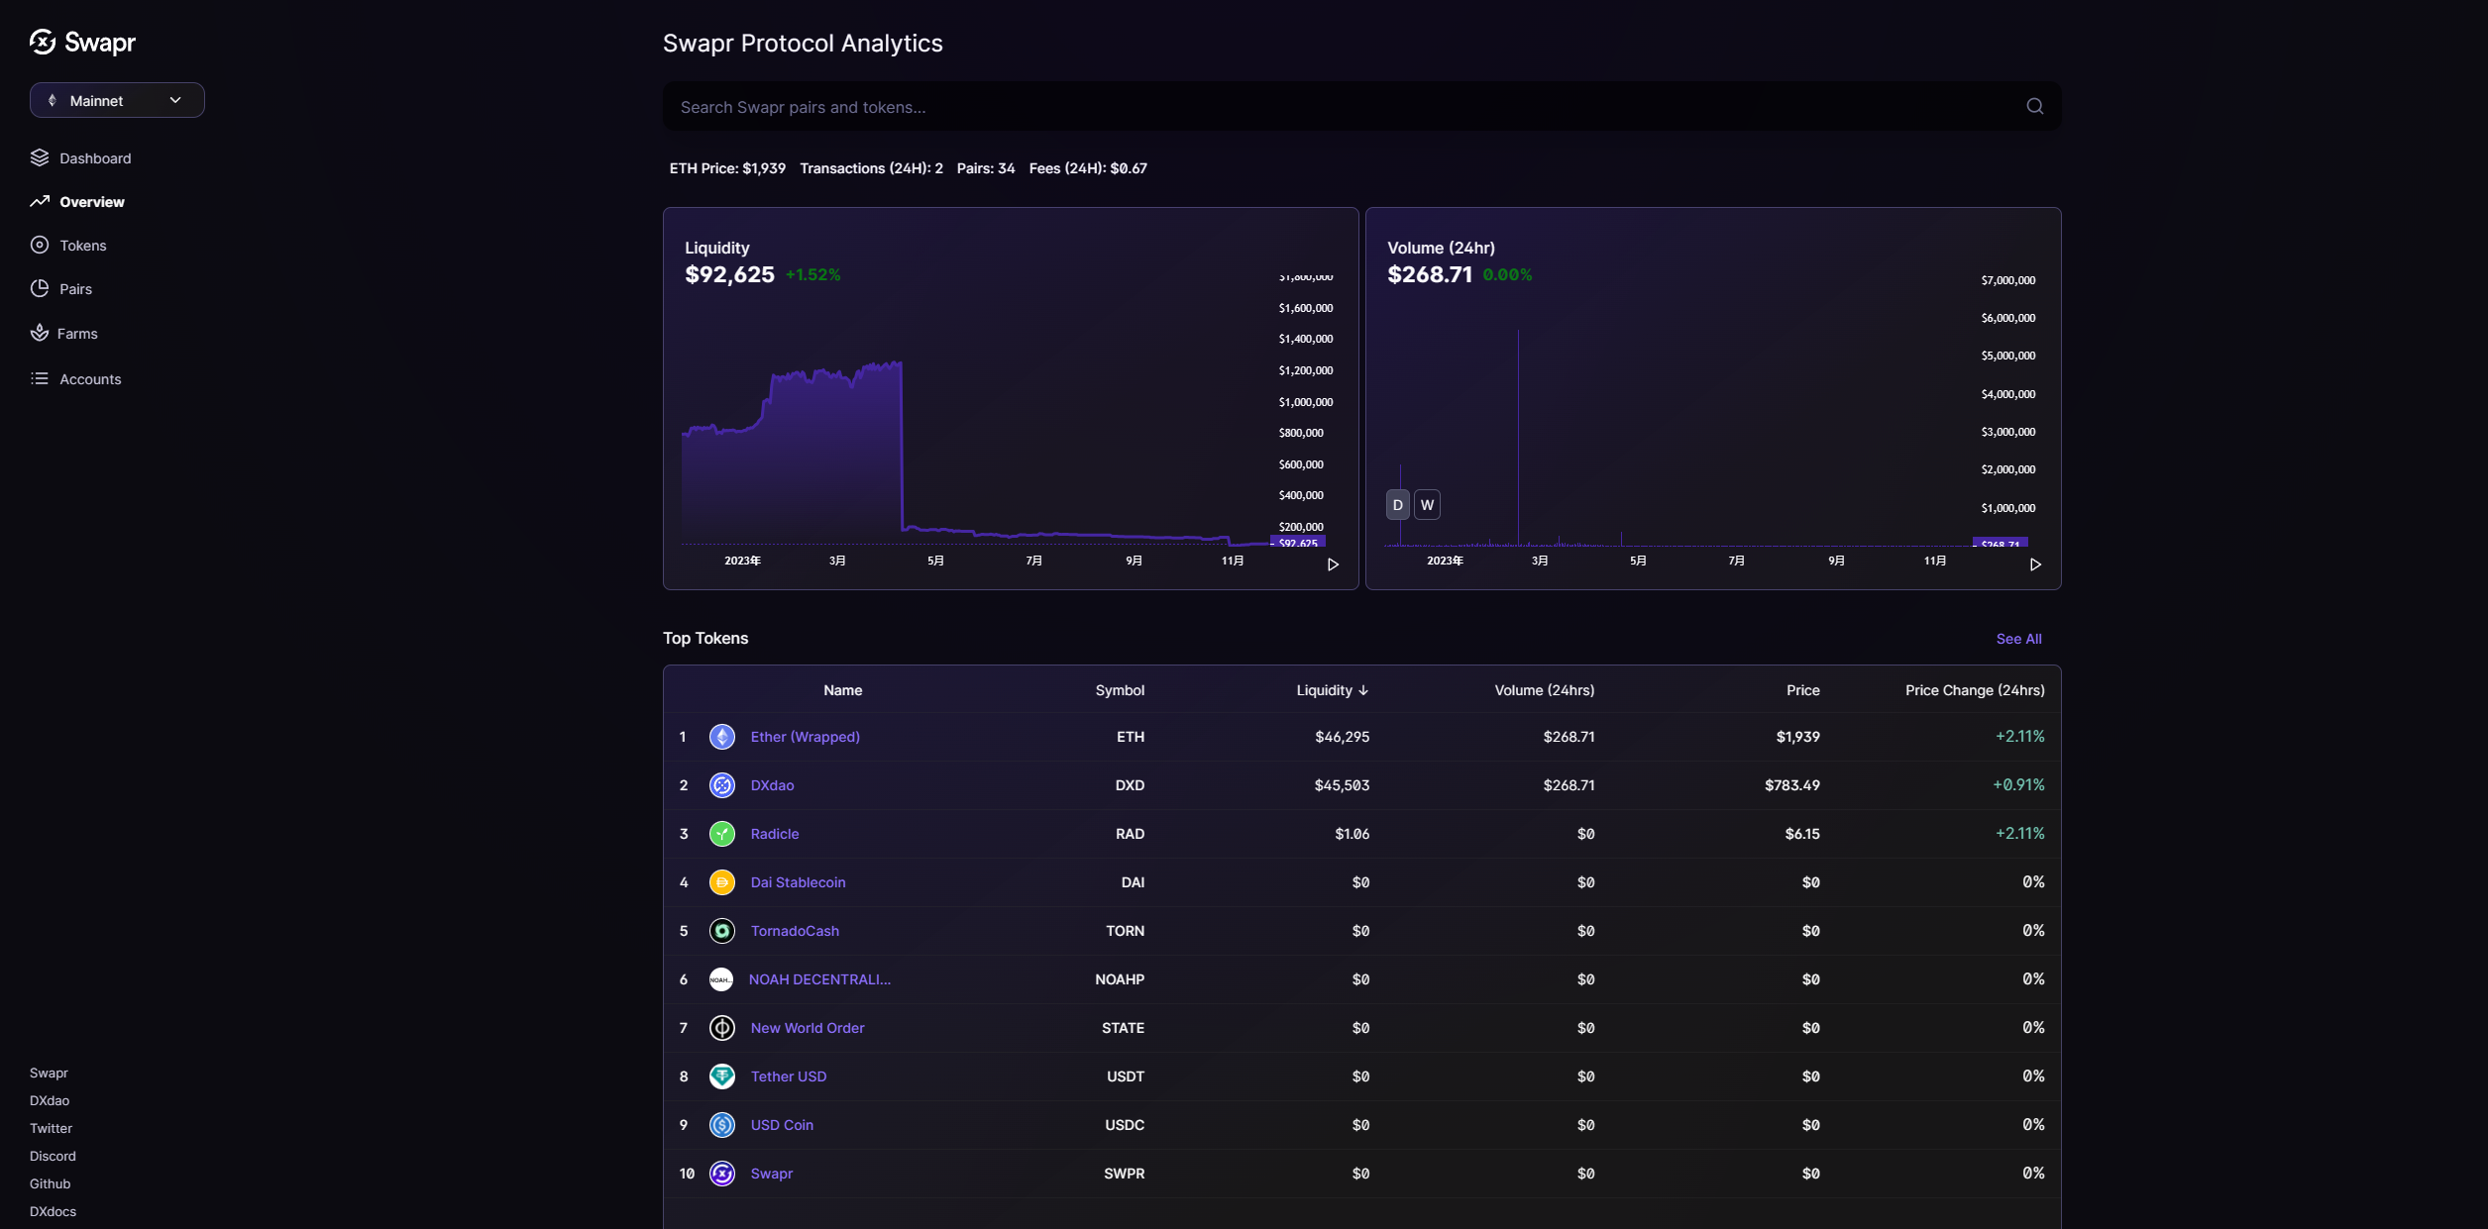Click the $46,295 liquidity value

1342,737
